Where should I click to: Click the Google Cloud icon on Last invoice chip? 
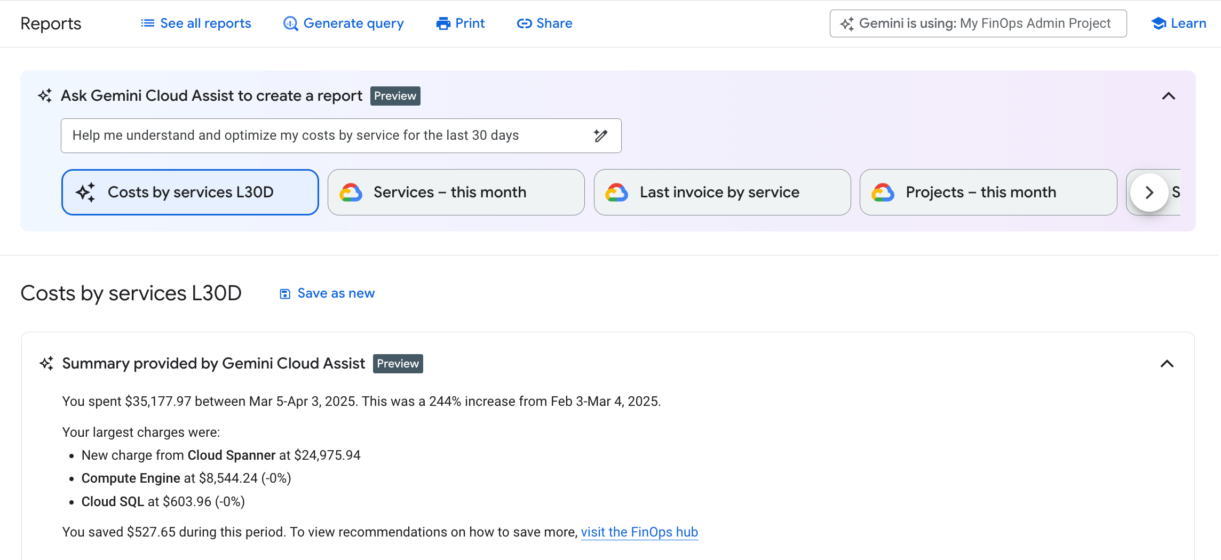617,192
